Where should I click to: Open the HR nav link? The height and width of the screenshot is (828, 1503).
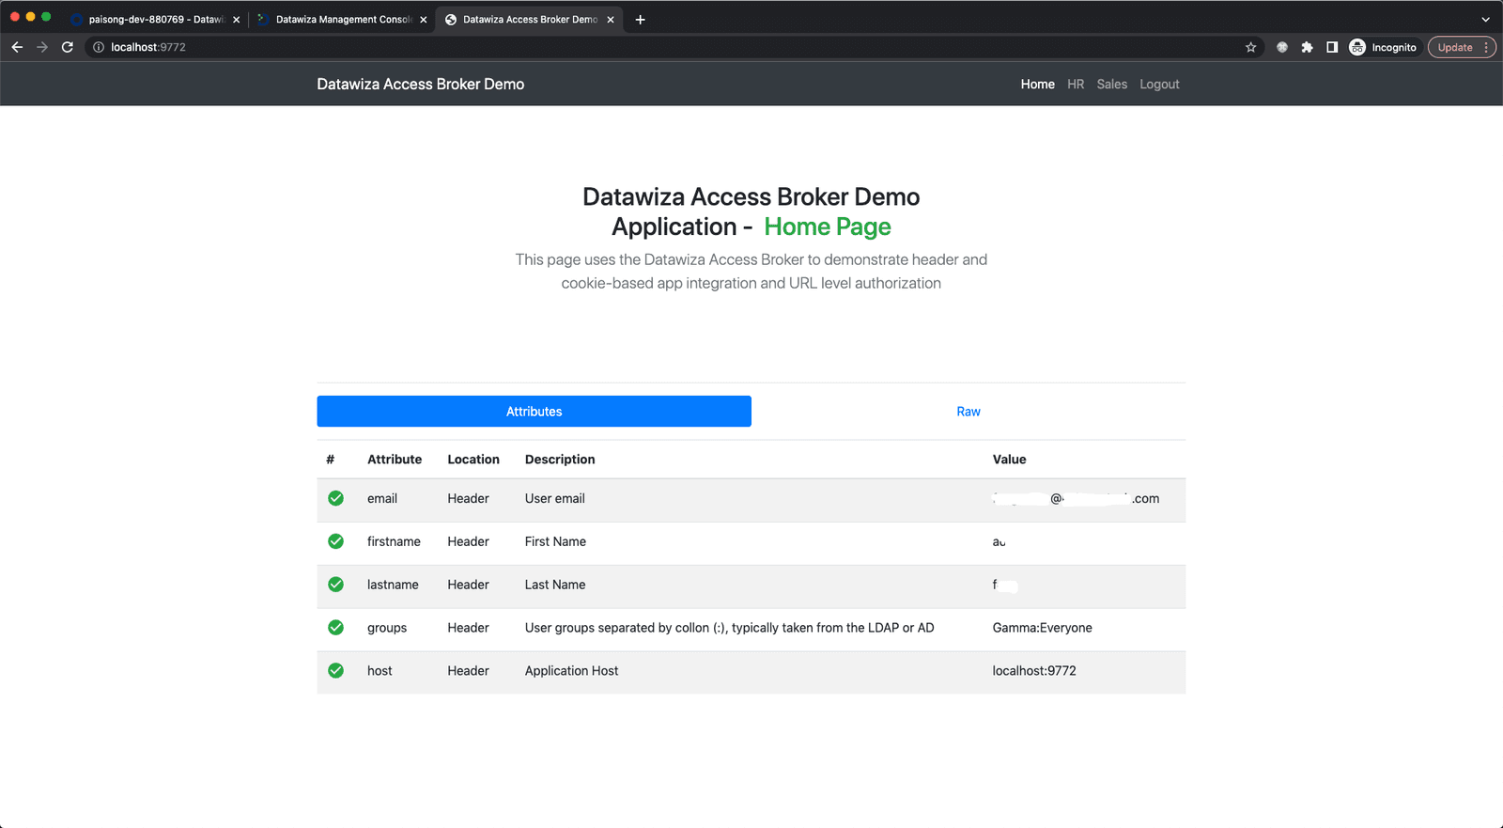(x=1076, y=85)
